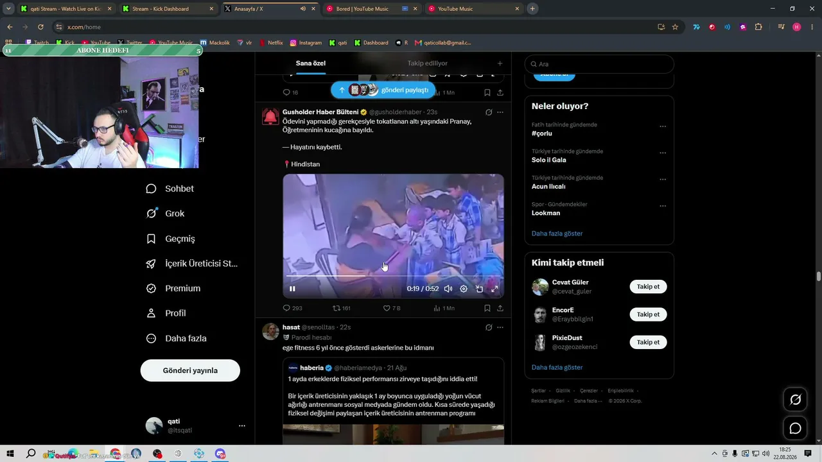Reply to the upper post with 16 comments
Viewport: 822px width, 462px height.
[x=291, y=92]
